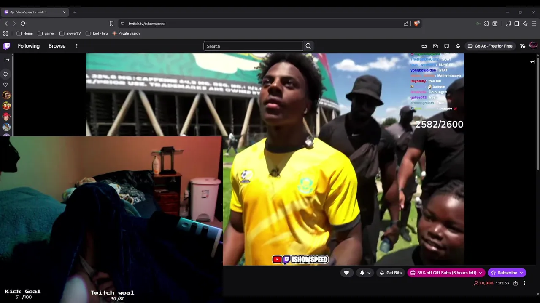Click the Get Bits button
The image size is (540, 303).
click(x=390, y=273)
